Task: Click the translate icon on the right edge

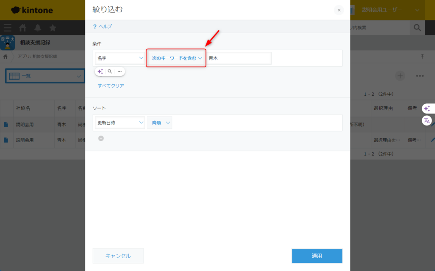Action: [427, 120]
